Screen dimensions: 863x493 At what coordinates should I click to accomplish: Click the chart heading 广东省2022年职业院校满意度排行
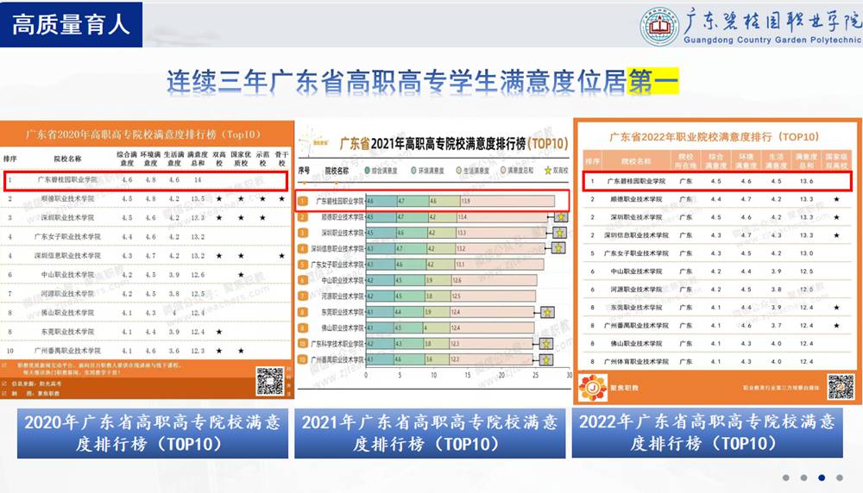click(x=715, y=137)
